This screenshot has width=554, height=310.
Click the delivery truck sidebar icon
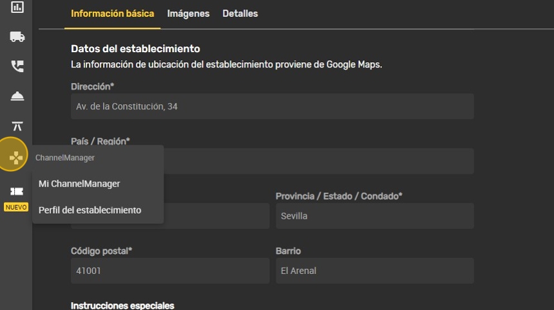(x=17, y=37)
